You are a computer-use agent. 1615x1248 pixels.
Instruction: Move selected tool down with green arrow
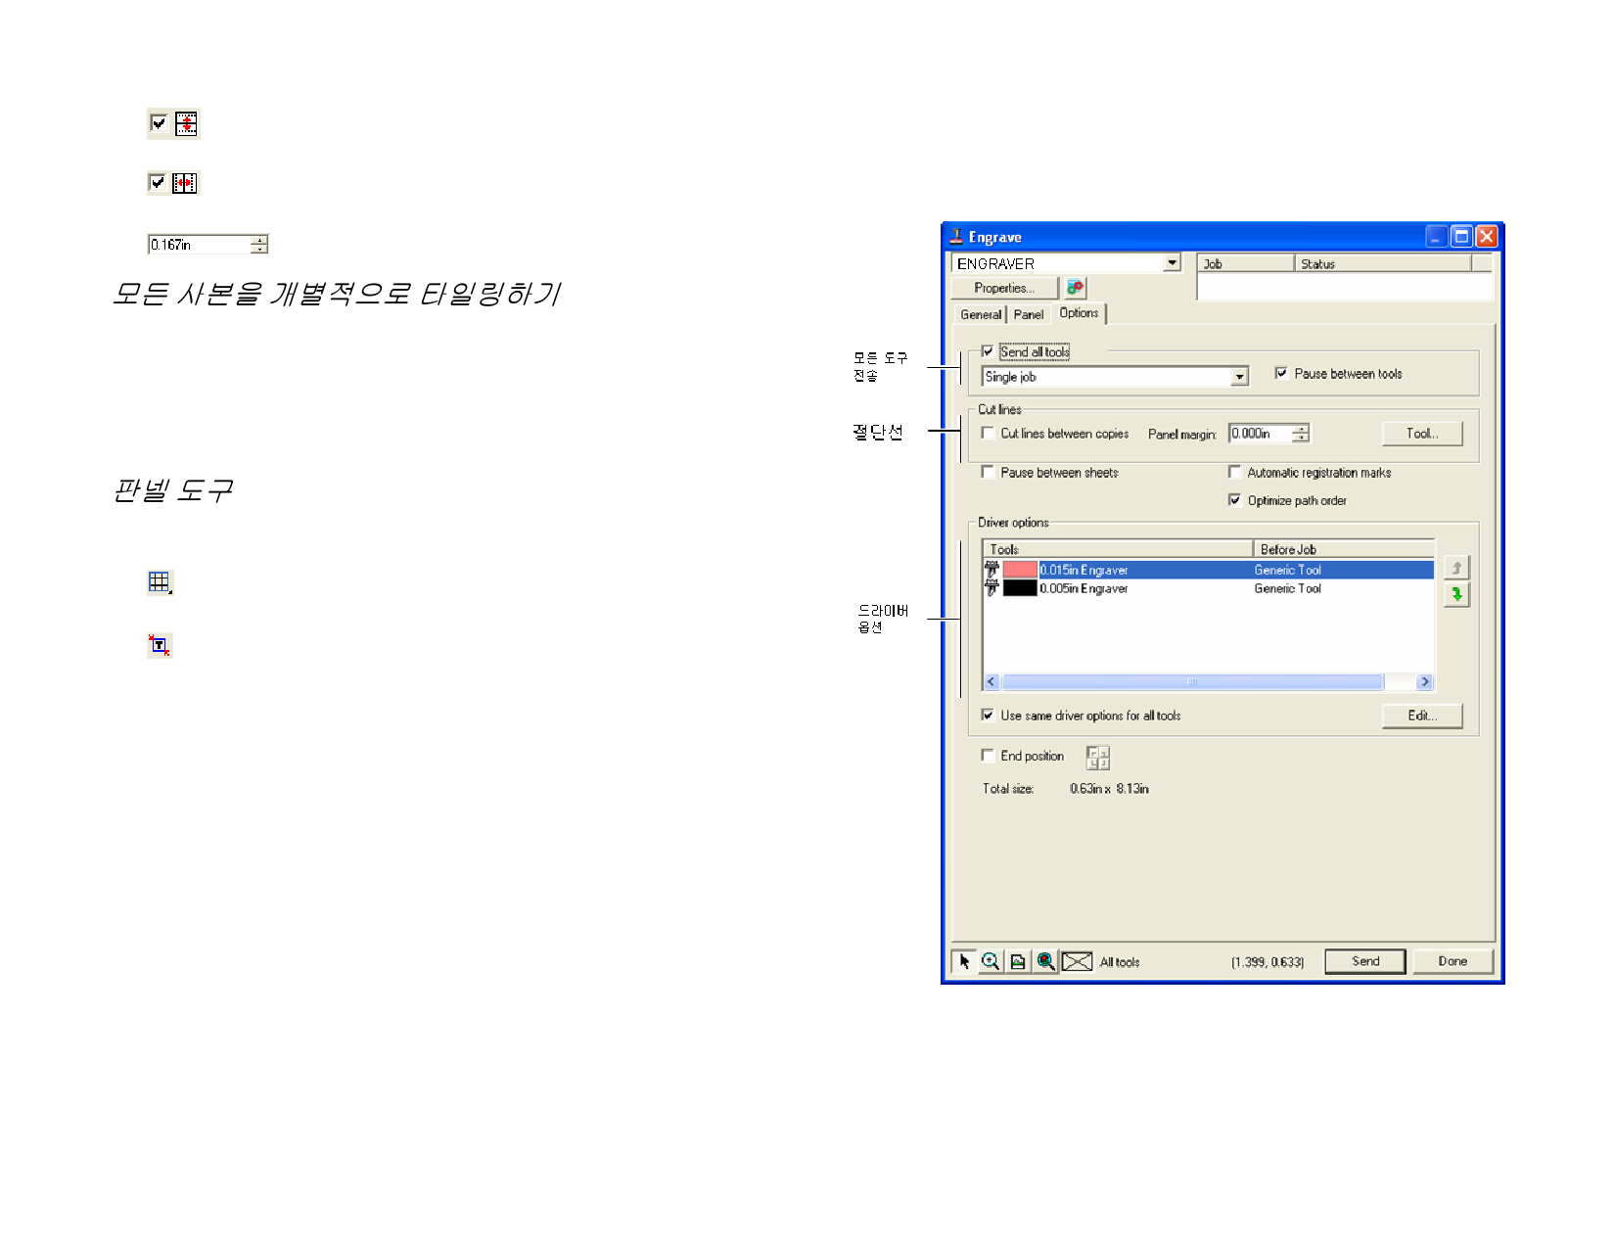pyautogui.click(x=1456, y=594)
